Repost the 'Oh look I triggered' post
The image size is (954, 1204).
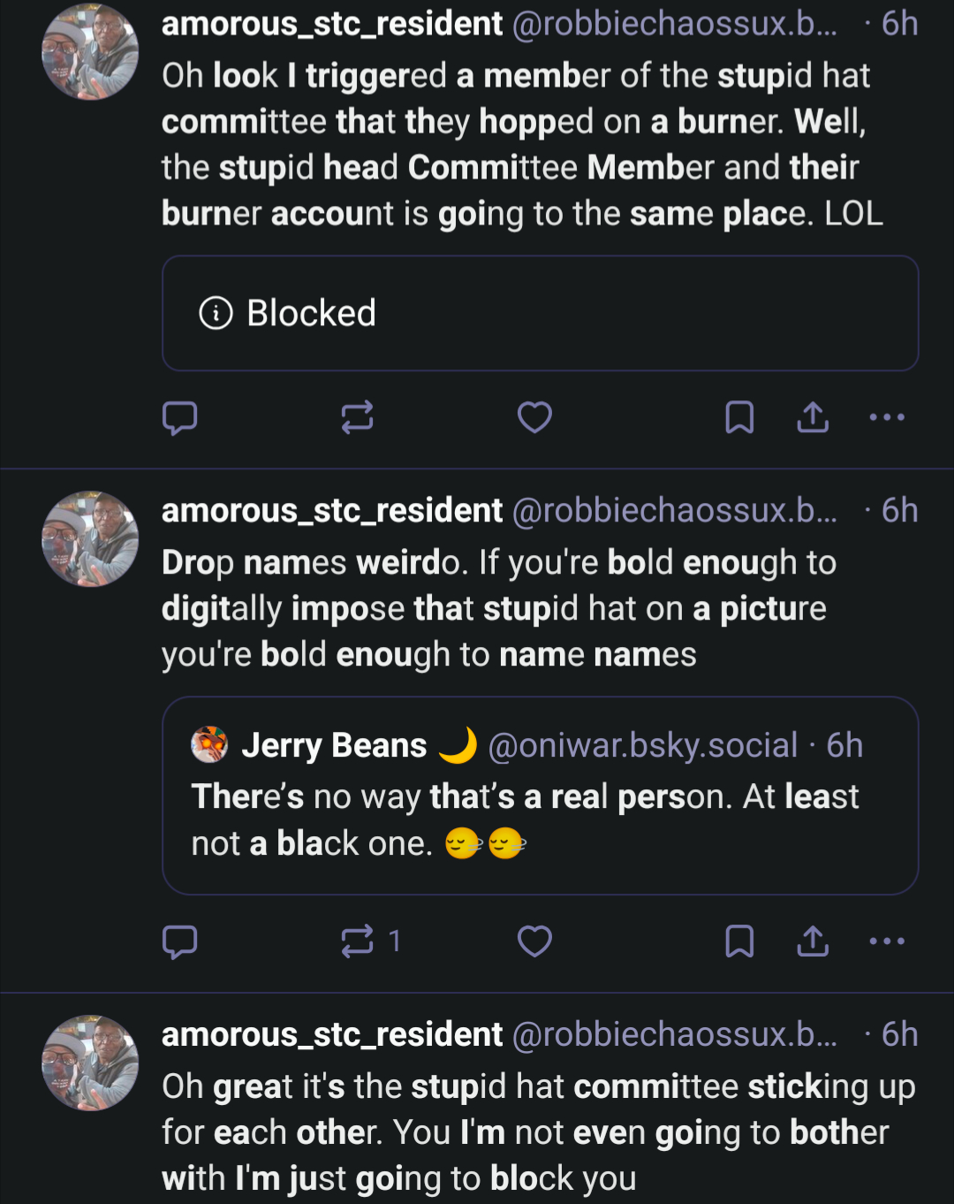point(358,417)
